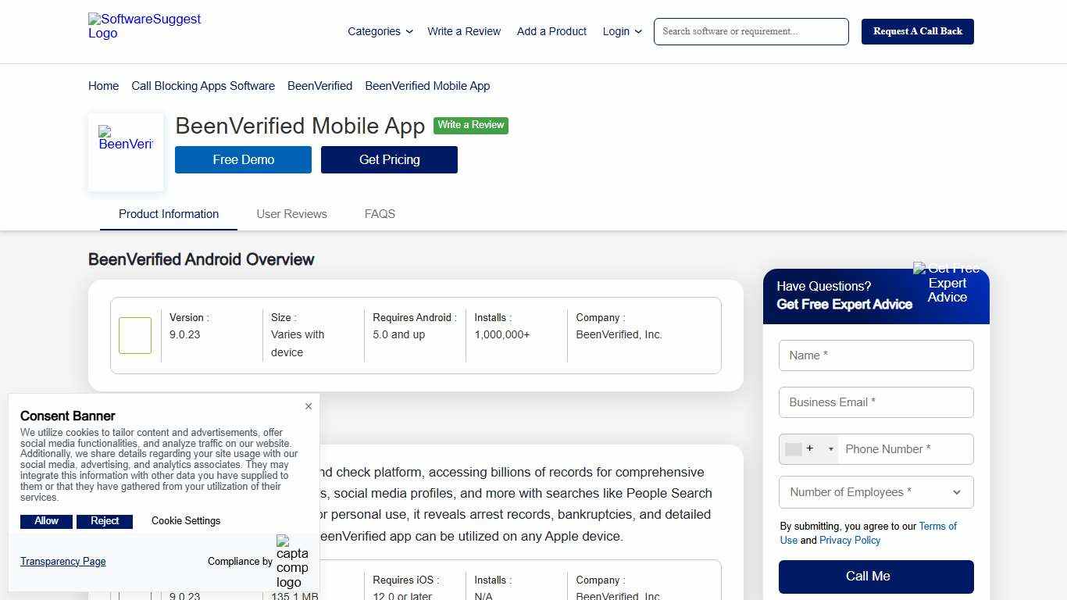Click the version icon placeholder in overview card
Viewport: 1067px width, 600px height.
134,334
